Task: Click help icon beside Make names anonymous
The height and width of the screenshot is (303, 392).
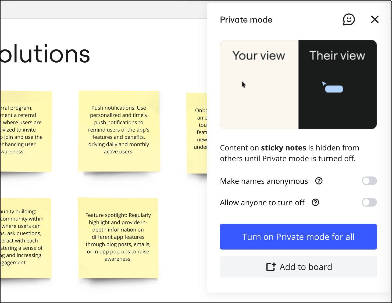Action: (319, 181)
